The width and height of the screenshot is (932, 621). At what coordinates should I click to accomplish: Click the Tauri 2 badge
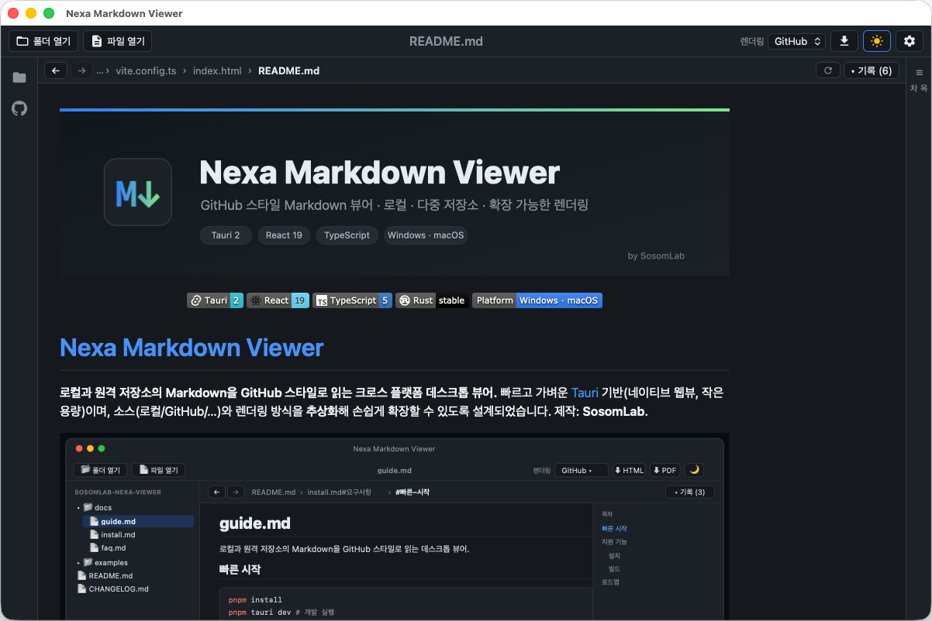point(215,300)
